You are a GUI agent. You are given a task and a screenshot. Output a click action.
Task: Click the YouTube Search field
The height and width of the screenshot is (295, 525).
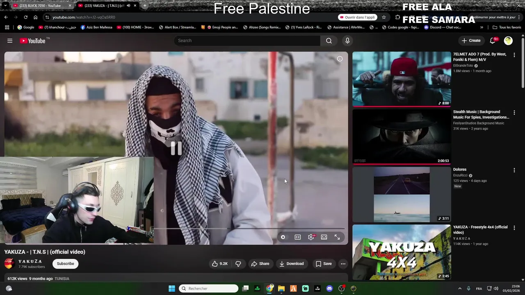point(247,41)
